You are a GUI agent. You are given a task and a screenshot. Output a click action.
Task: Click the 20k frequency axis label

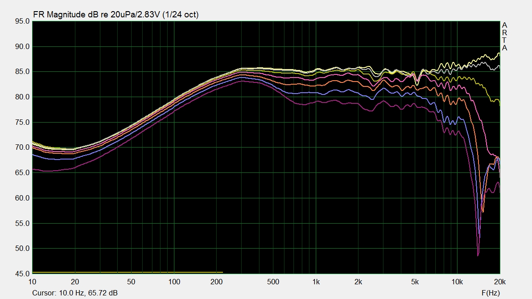[x=499, y=282]
